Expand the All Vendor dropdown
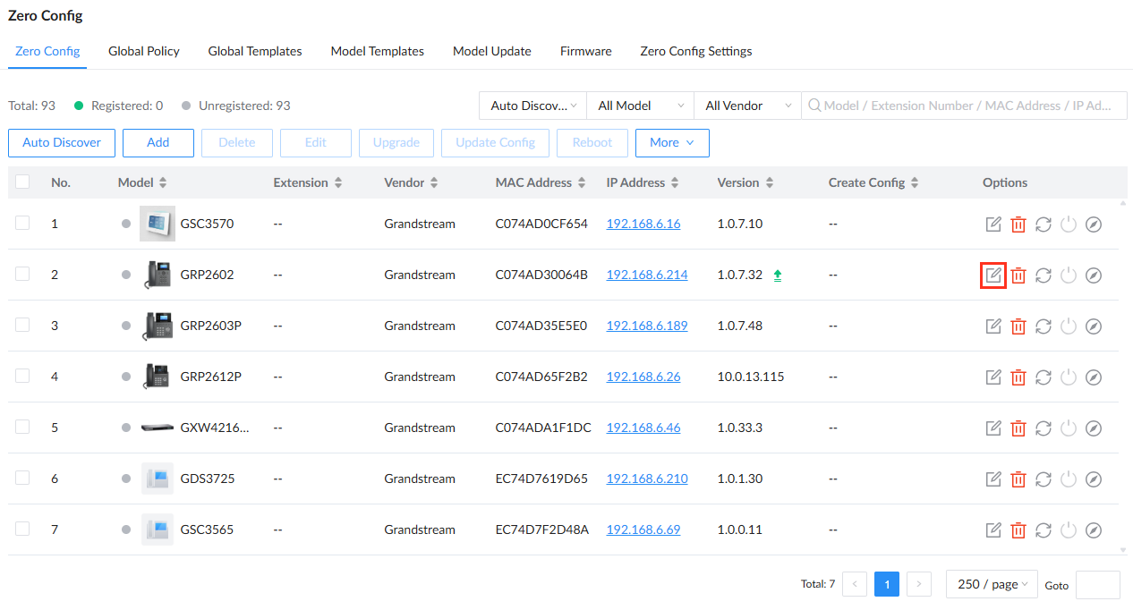Viewport: 1133px width, 610px height. click(x=747, y=106)
